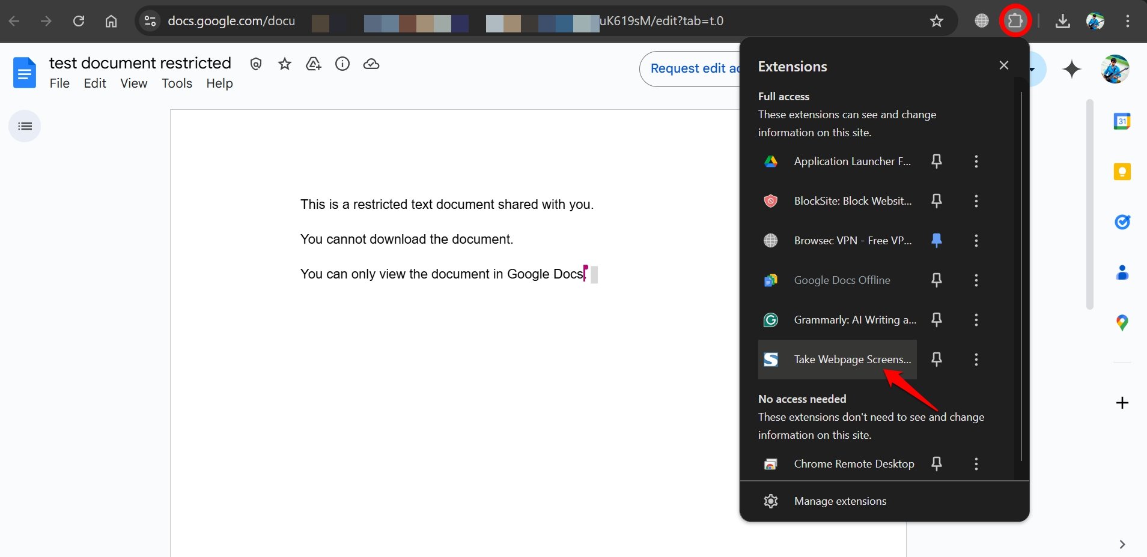Open the View menu
The height and width of the screenshot is (557, 1147).
pos(133,83)
